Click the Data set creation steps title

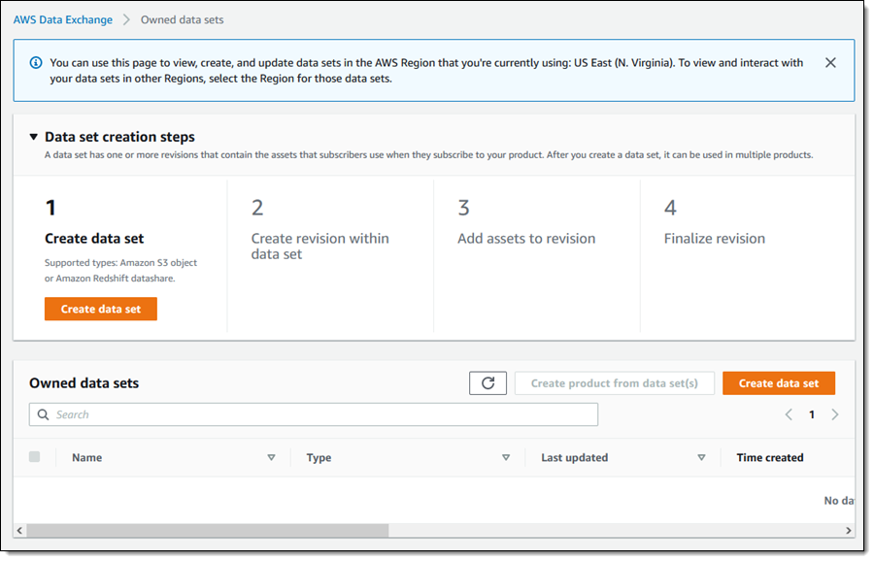[x=119, y=137]
